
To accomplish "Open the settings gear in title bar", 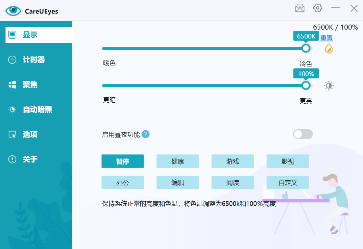I will tap(317, 8).
